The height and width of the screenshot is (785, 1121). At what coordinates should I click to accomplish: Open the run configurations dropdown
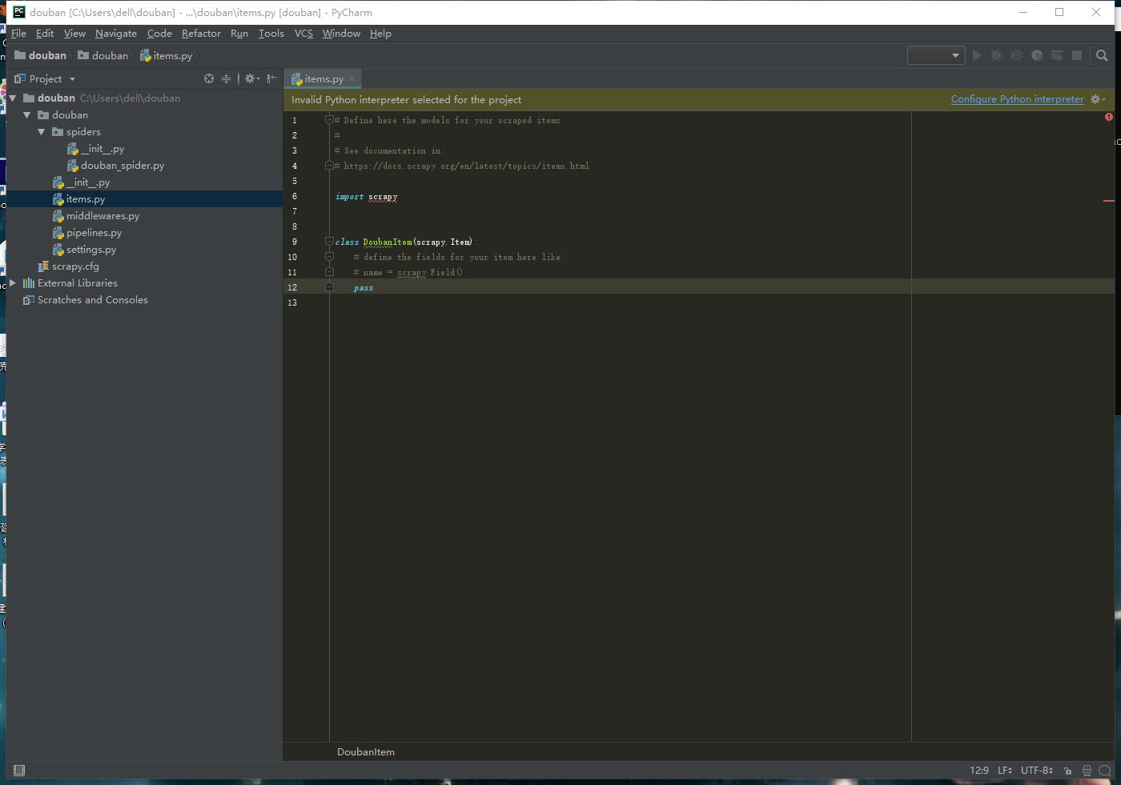[935, 55]
